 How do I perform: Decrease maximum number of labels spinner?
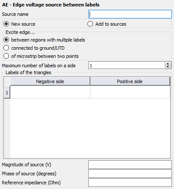click(168, 67)
